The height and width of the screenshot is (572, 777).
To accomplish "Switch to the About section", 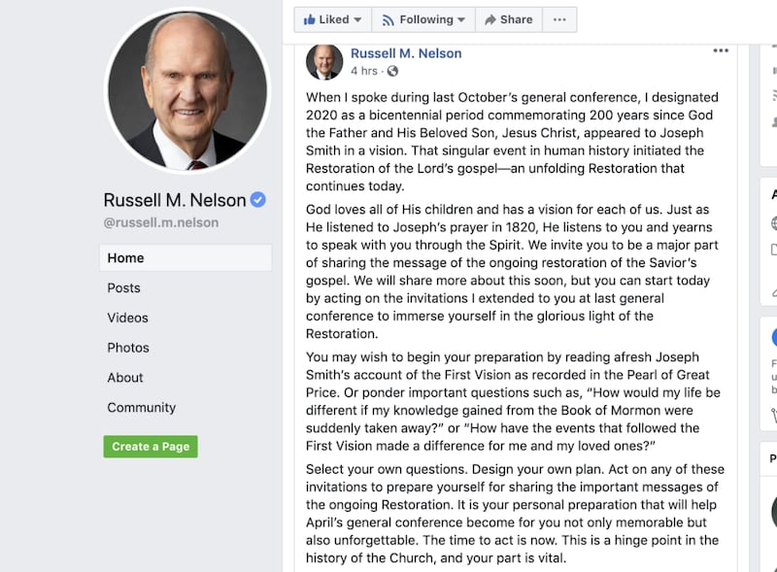I will pos(125,378).
